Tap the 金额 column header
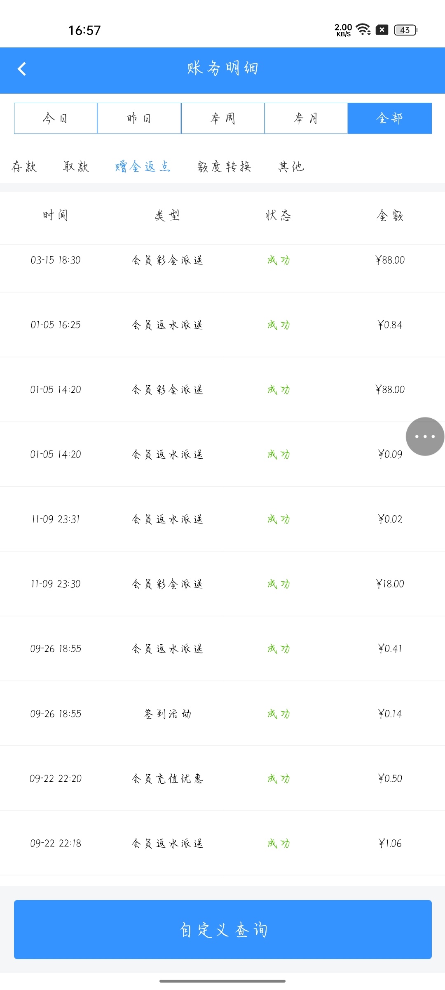 tap(390, 215)
